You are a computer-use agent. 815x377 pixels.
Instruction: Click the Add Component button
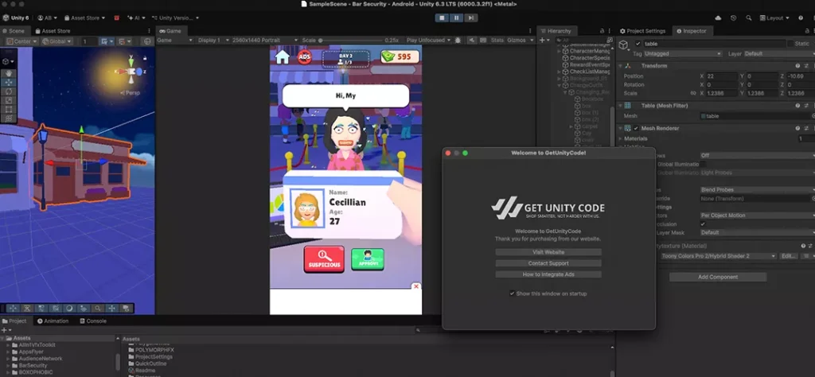[x=717, y=278]
